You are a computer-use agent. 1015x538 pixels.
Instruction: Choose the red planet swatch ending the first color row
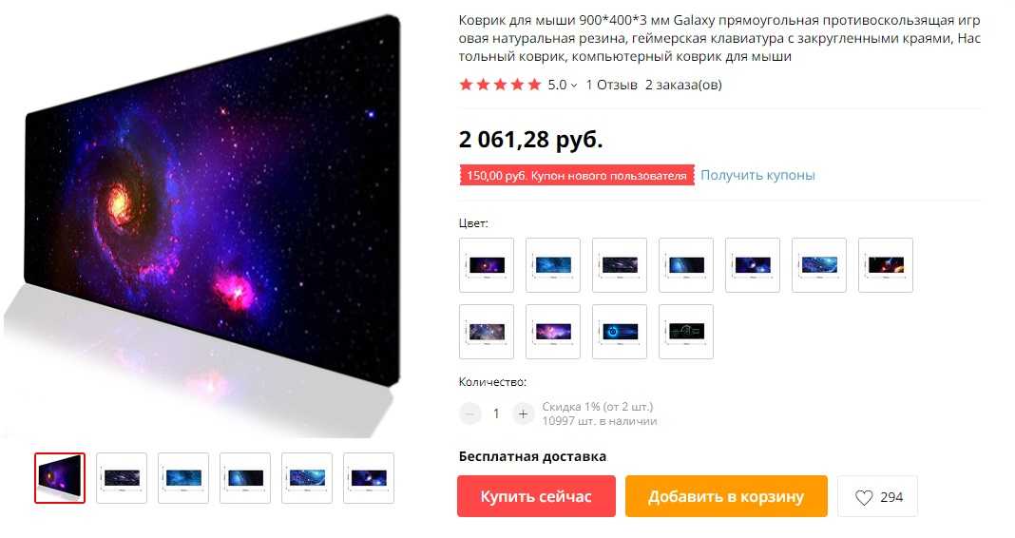886,265
